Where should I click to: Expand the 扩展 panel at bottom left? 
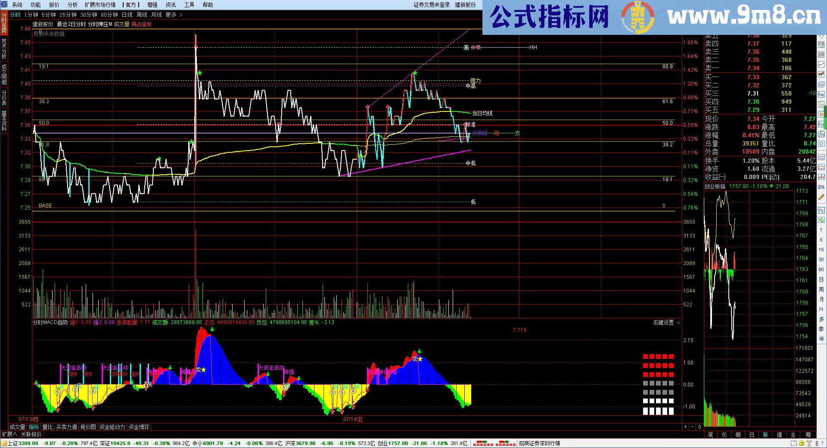tap(9, 435)
